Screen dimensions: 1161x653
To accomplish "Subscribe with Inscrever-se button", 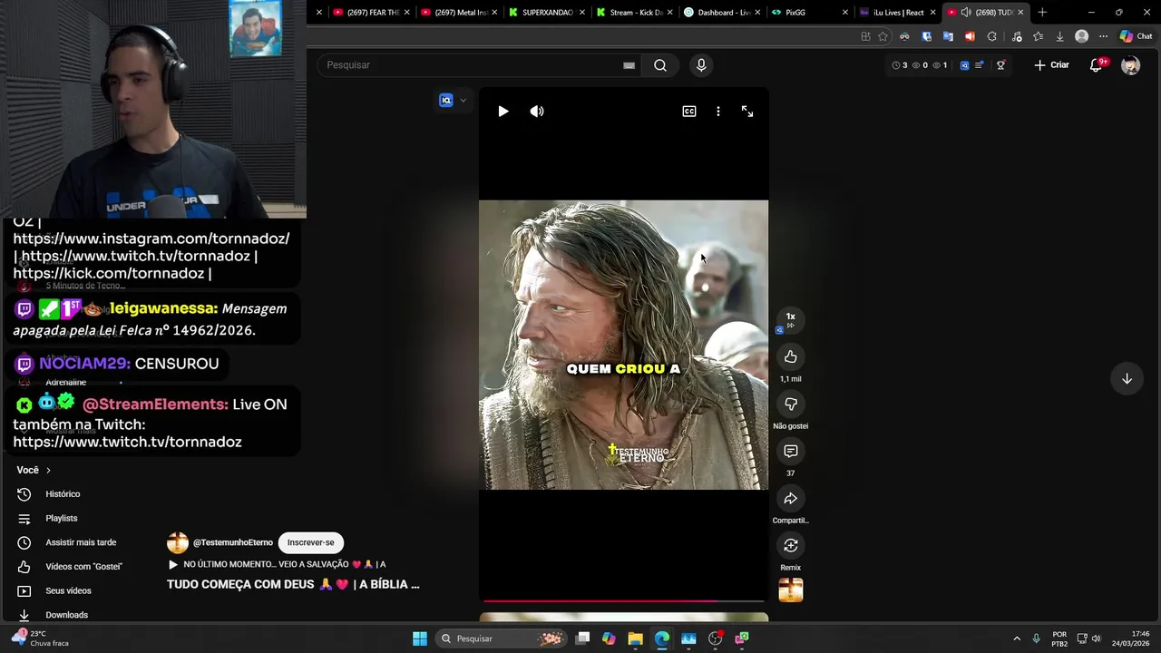I will coord(311,542).
